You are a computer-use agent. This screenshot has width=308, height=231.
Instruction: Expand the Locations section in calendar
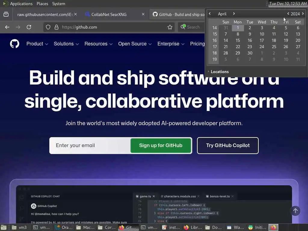tap(218, 72)
